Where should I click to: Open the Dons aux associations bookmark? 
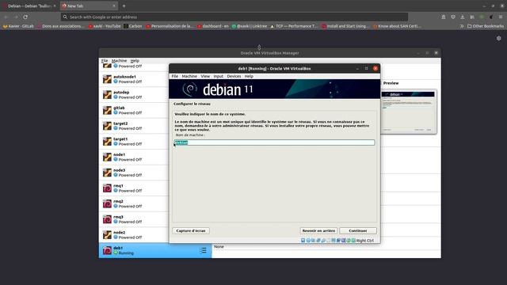click(x=60, y=26)
